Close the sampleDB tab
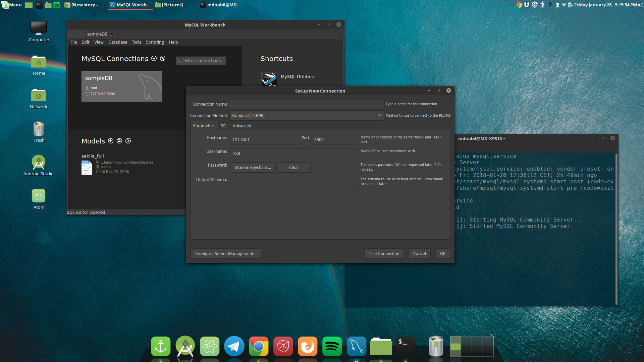This screenshot has width=644, height=362. point(112,34)
